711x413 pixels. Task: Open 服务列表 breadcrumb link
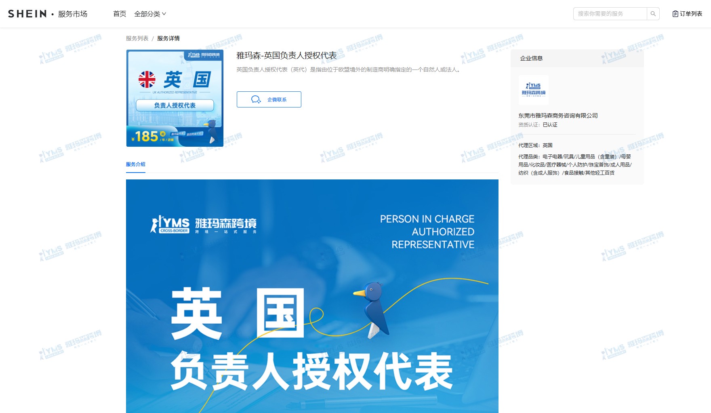137,38
